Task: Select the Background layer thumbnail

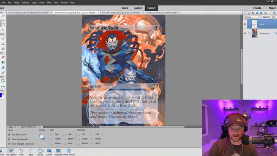Action: (x=254, y=33)
